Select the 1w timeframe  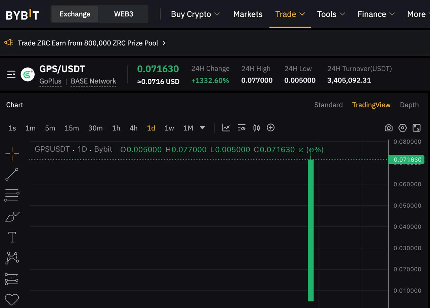tap(169, 128)
